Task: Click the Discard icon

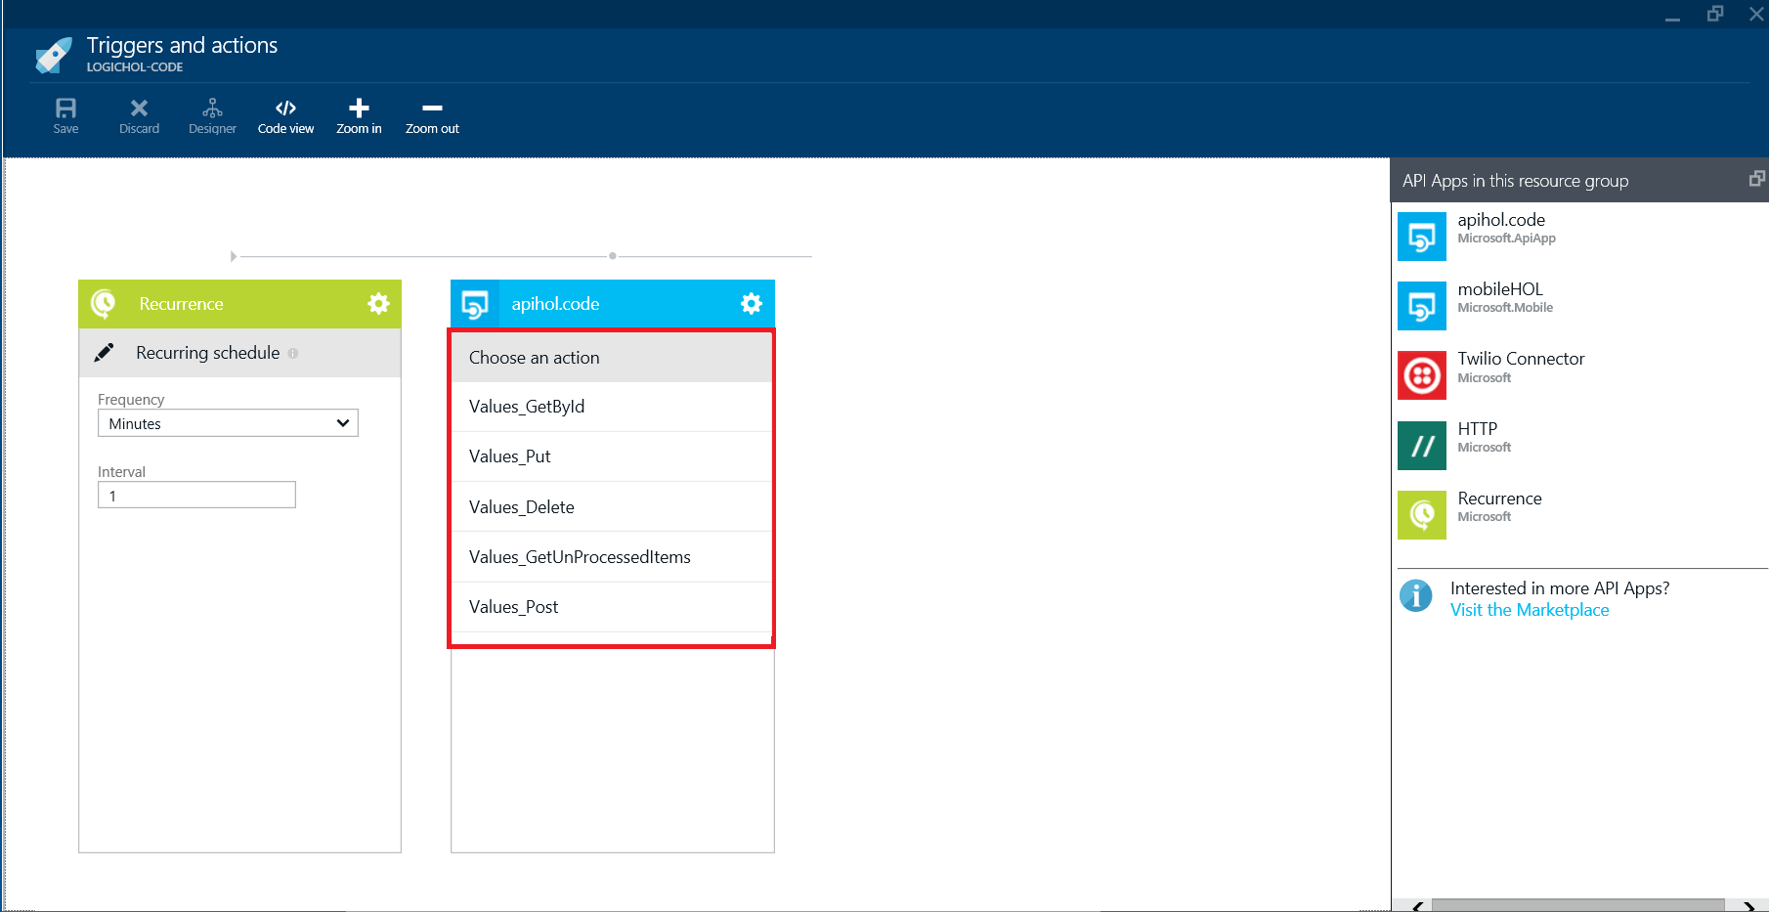Action: coord(139,115)
